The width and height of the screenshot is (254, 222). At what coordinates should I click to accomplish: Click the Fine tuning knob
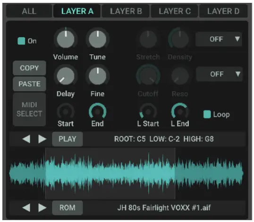coord(98,76)
